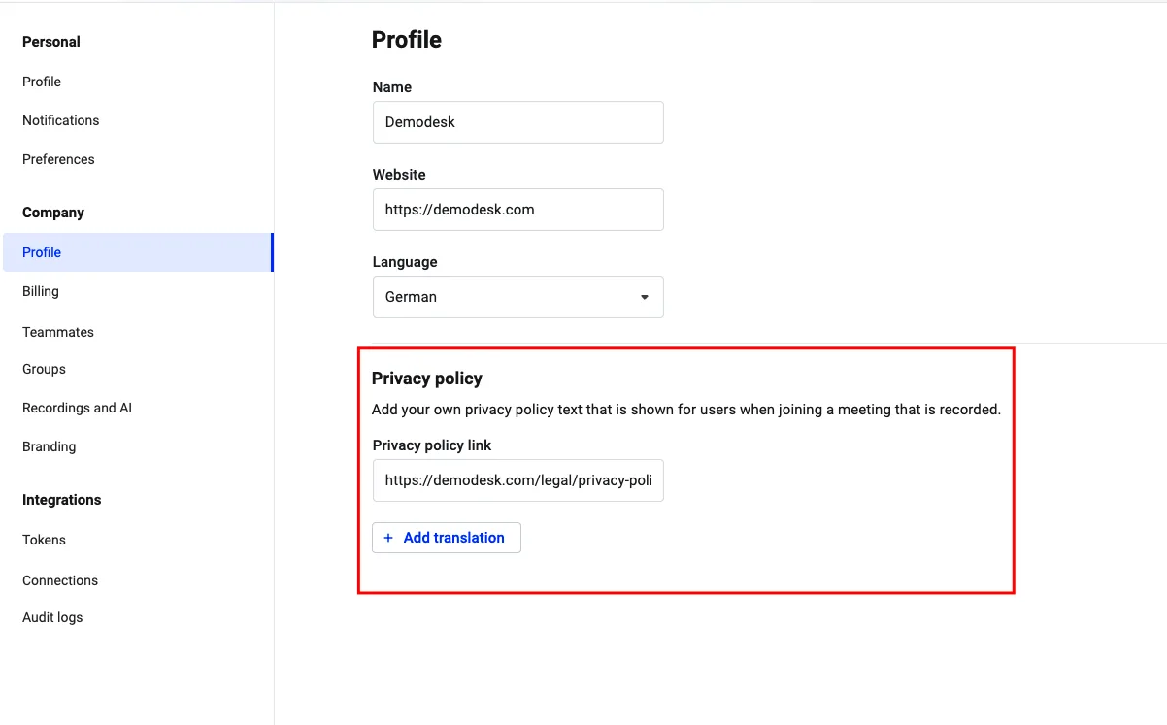Click the Integrations section heading
Image resolution: width=1167 pixels, height=725 pixels.
[62, 500]
